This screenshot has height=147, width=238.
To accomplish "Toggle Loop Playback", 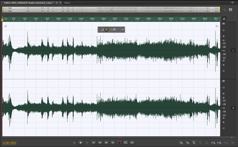I will pyautogui.click(x=125, y=143).
